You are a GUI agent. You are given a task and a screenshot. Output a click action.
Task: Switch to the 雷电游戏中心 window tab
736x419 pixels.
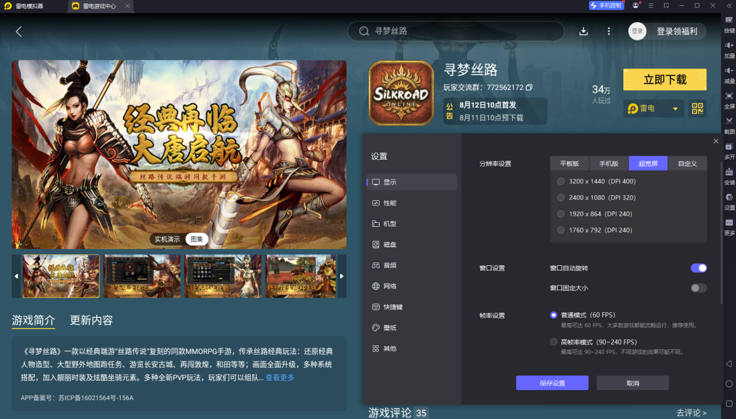(x=100, y=6)
